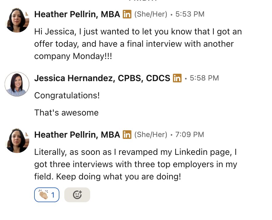
Task: Click LinkedIn badge beside Heather's 5:53 PM message
Action: coord(127,14)
